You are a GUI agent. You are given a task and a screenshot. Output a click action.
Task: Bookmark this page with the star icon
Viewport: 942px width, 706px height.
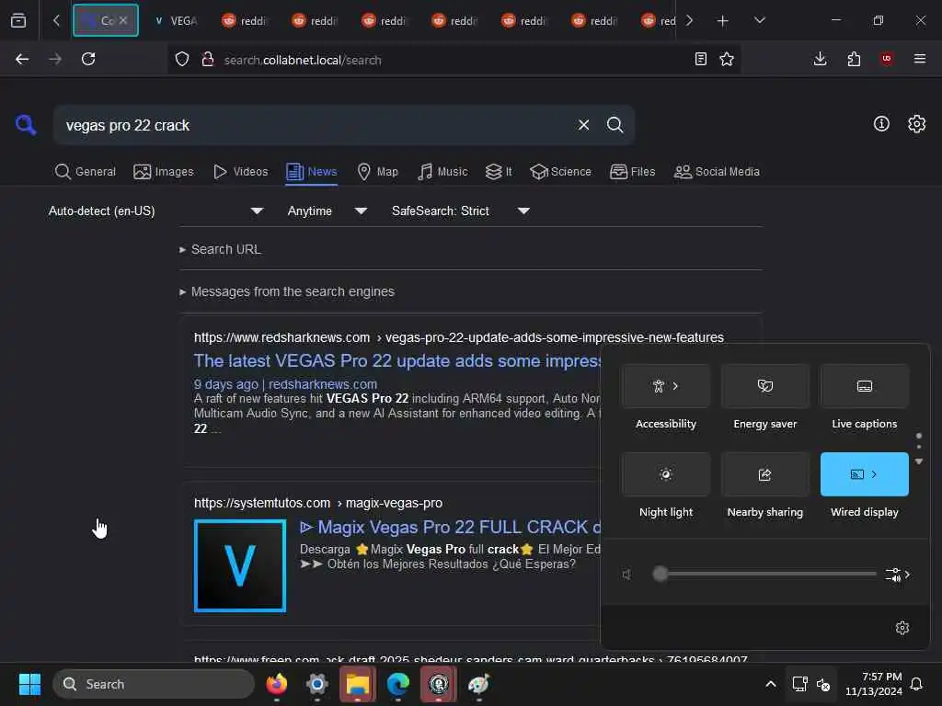click(727, 59)
